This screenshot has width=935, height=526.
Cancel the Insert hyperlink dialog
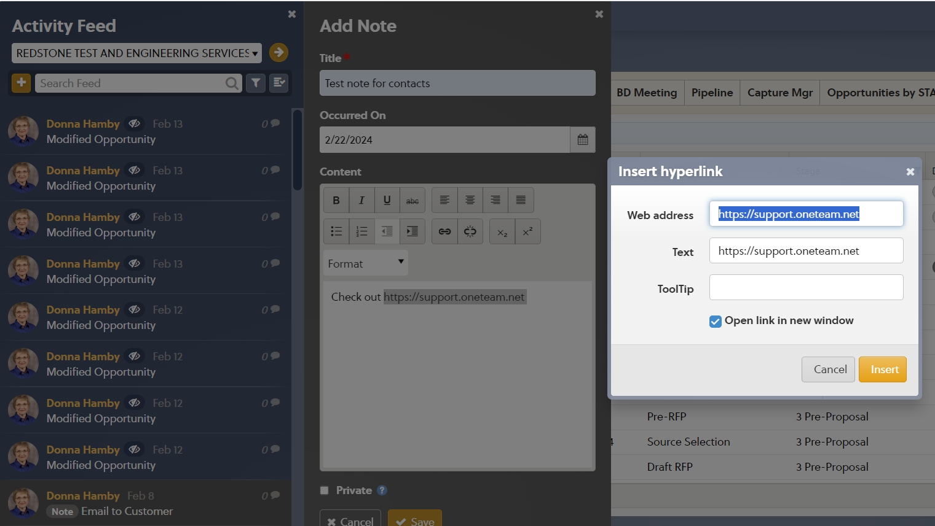tap(828, 369)
